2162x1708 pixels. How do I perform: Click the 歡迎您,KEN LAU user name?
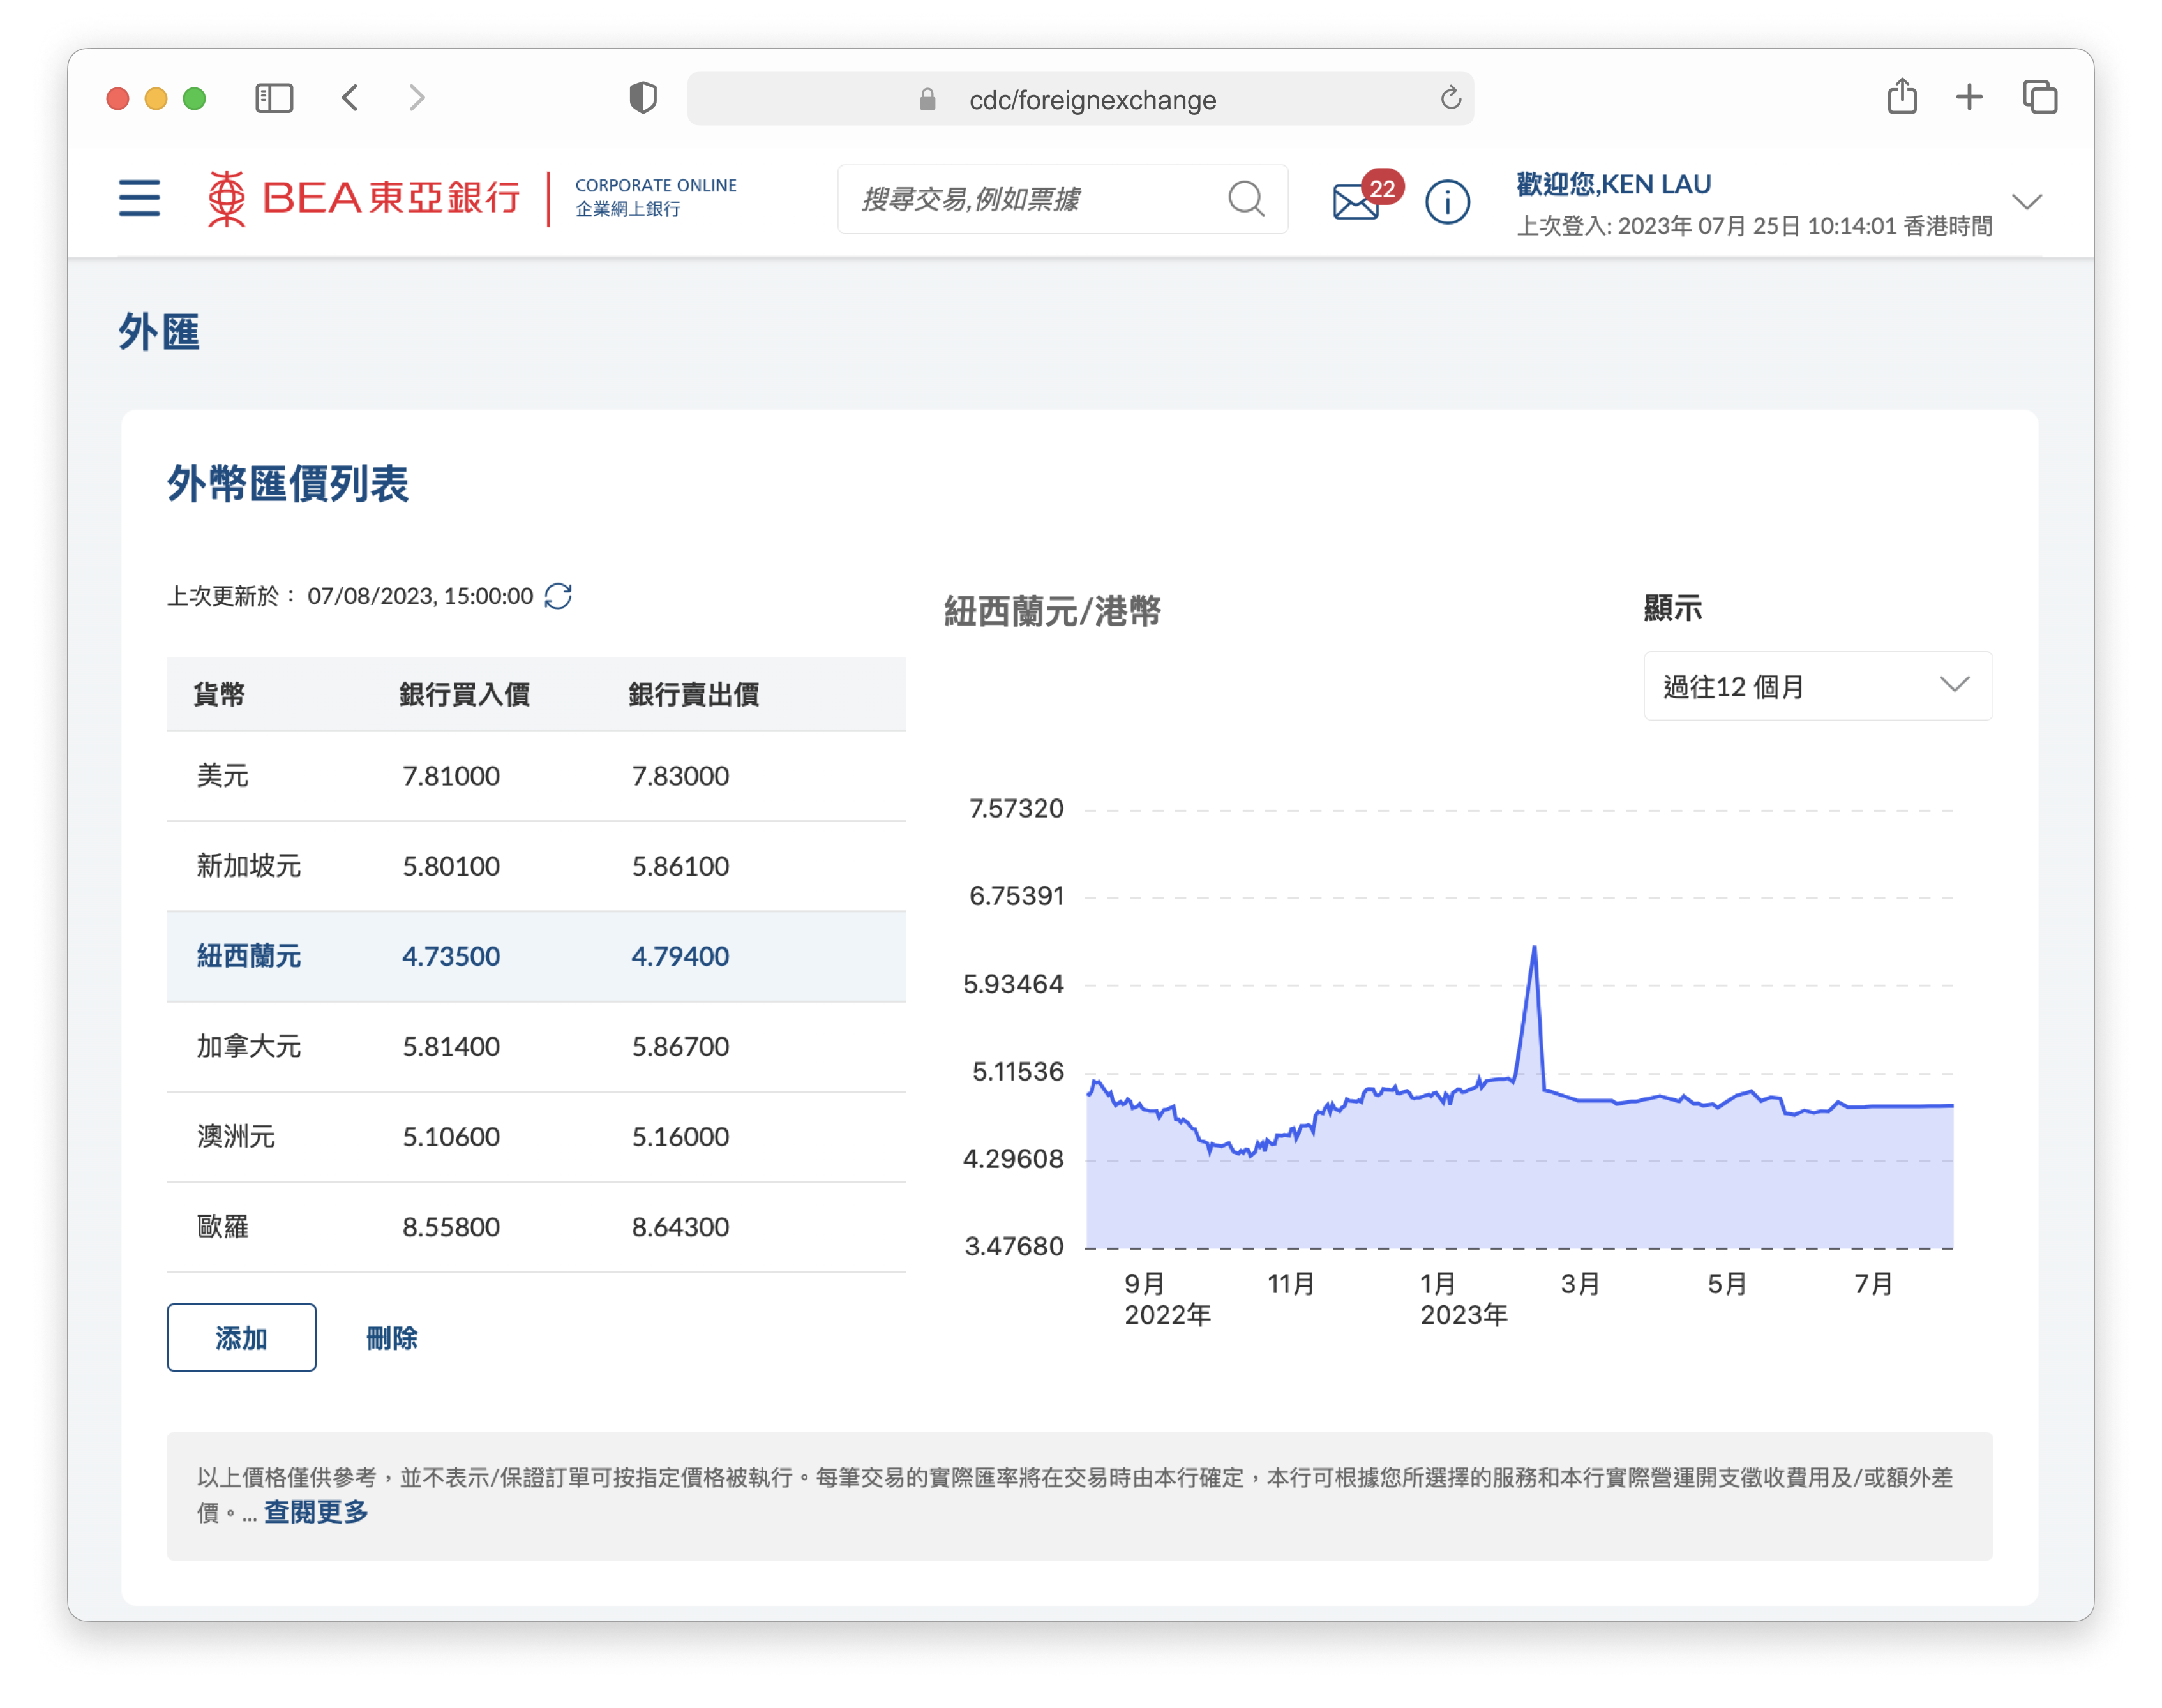coord(1613,184)
